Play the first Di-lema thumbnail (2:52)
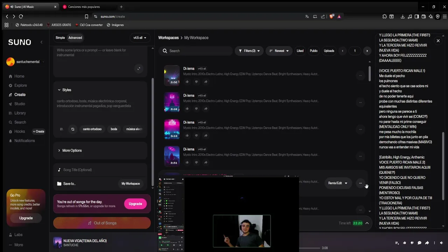Screen dimensions: 448x252 (172, 75)
